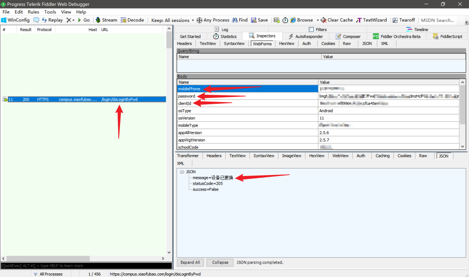Open the AutoResponder tab

click(305, 37)
